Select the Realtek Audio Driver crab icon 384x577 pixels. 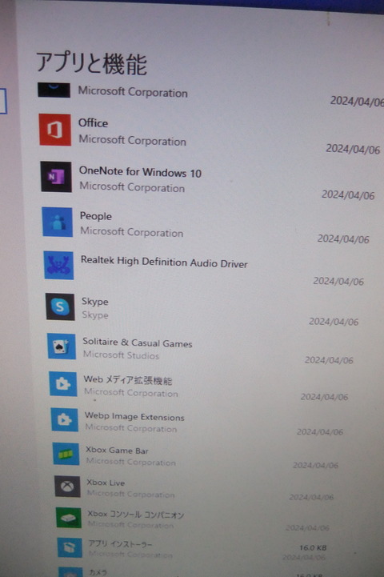click(x=58, y=266)
